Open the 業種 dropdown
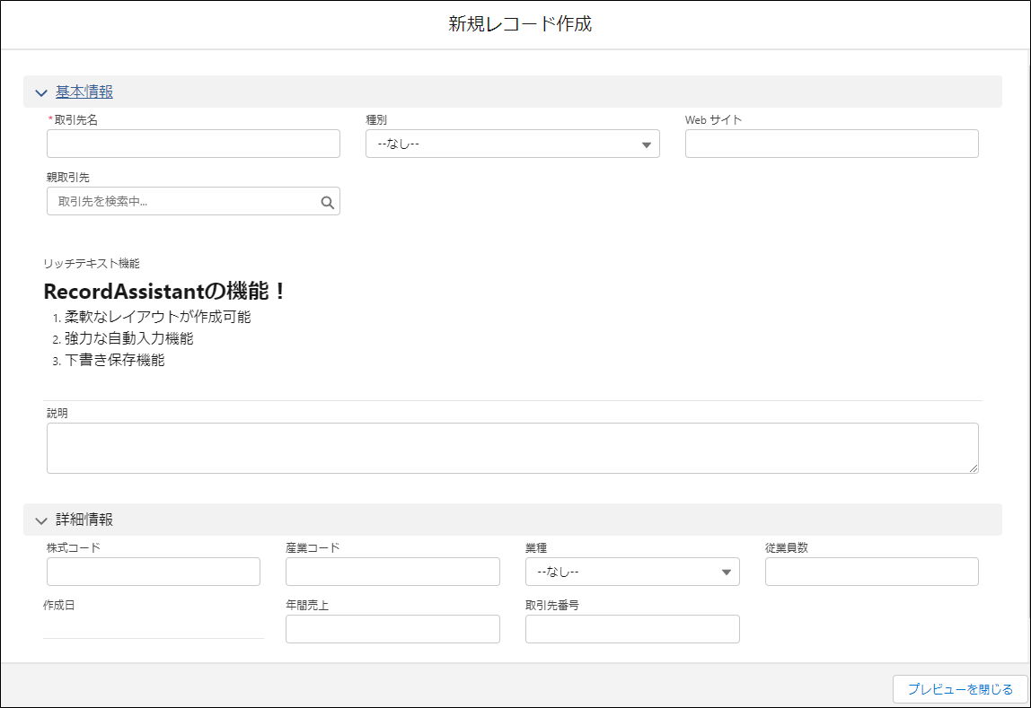This screenshot has width=1031, height=708. click(x=632, y=572)
